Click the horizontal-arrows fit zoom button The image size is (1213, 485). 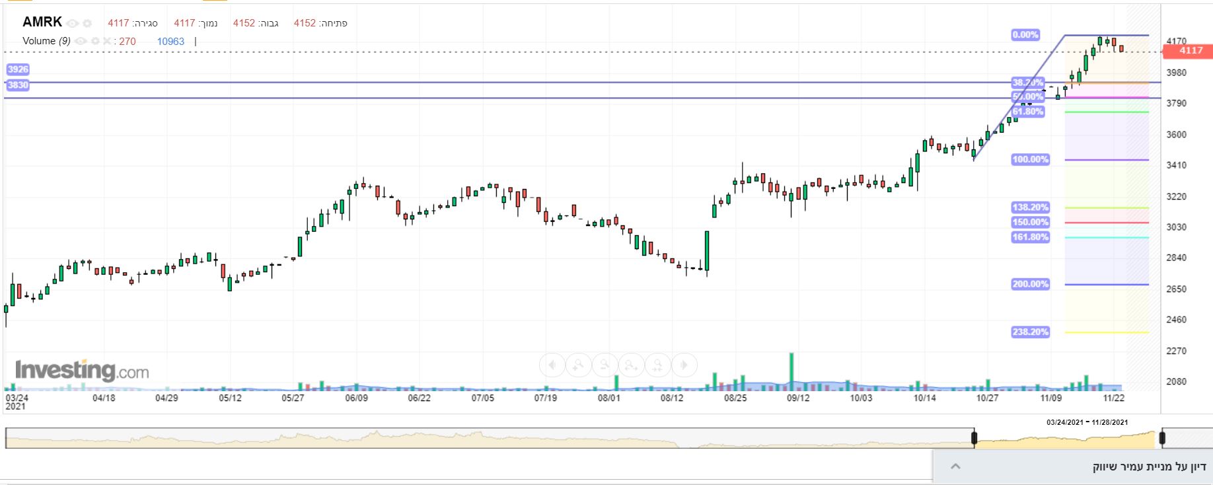click(x=632, y=365)
